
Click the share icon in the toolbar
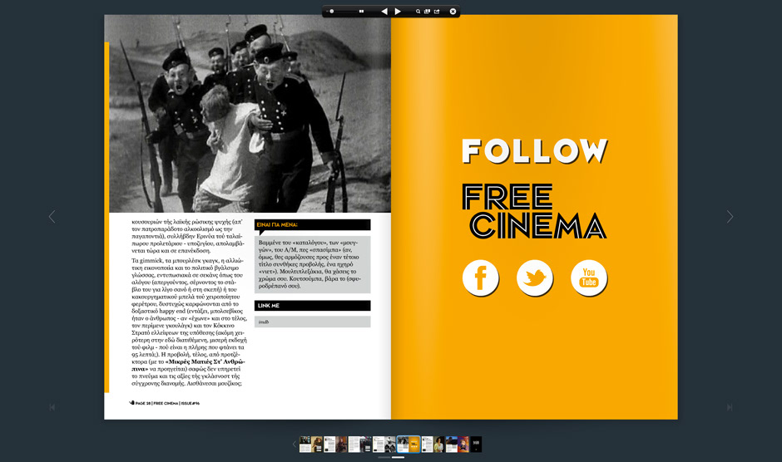pos(437,12)
